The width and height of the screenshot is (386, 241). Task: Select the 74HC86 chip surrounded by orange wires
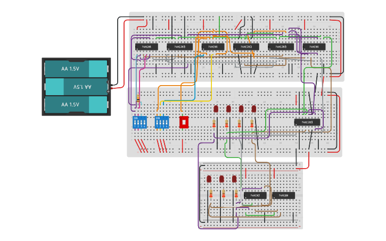(x=213, y=46)
